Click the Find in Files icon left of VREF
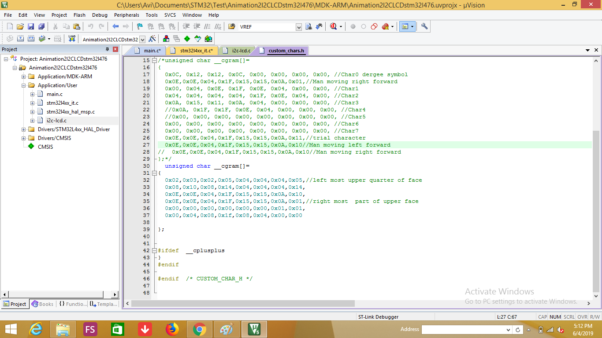Viewport: 602px width, 338px height. [x=231, y=26]
